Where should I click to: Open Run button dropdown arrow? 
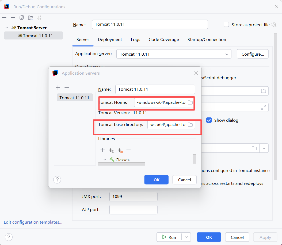coord(186,237)
